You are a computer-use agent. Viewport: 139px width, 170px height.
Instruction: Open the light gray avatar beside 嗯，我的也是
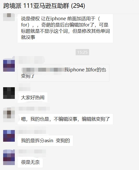coord(9,115)
